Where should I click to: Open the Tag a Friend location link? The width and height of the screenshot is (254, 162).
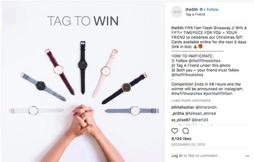[x=195, y=14]
